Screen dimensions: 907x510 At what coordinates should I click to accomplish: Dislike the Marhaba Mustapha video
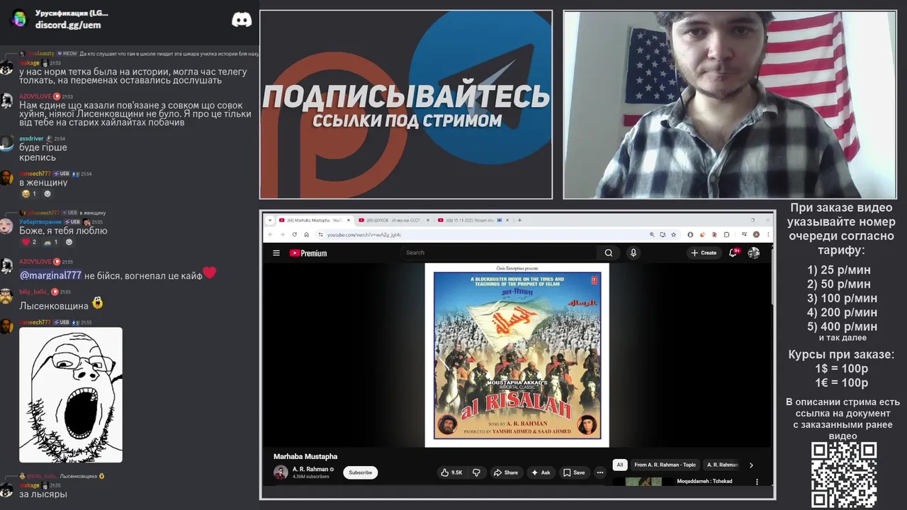click(x=476, y=472)
